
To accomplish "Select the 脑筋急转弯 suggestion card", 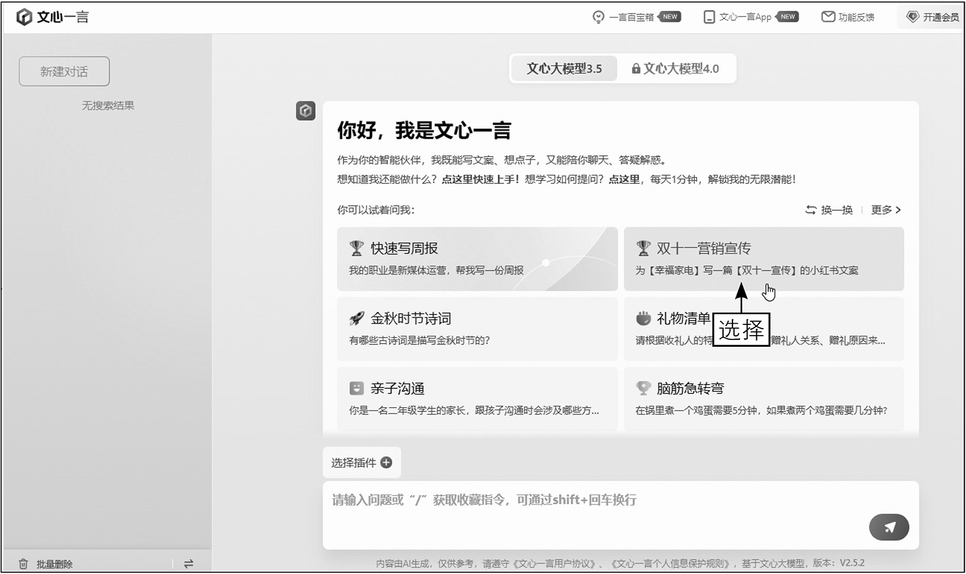I will tap(764, 398).
